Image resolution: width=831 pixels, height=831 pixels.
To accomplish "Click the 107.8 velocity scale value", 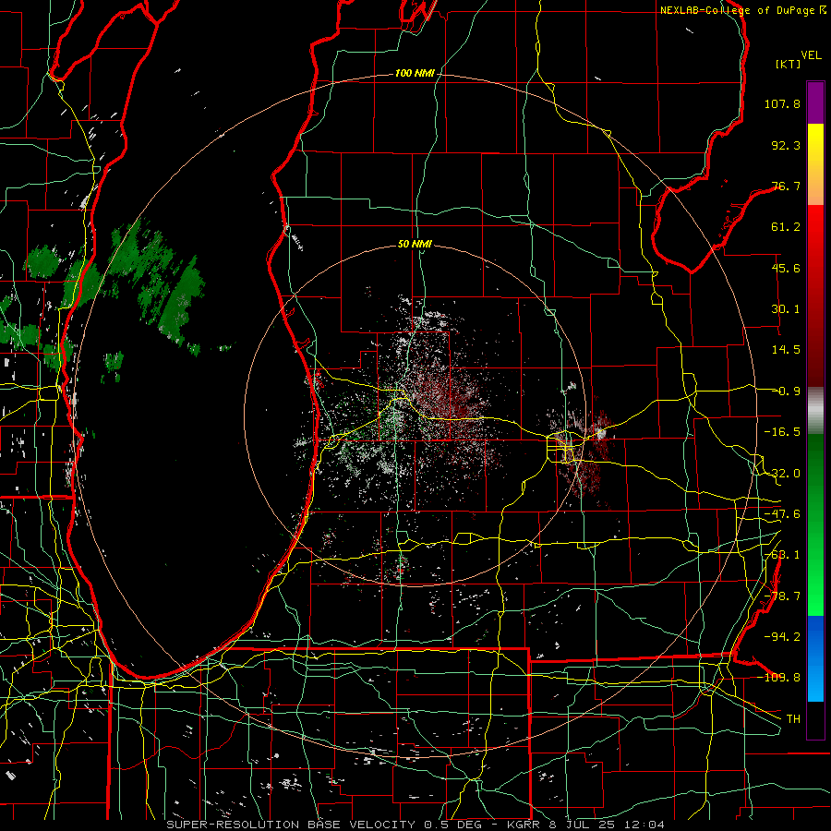I will [782, 103].
